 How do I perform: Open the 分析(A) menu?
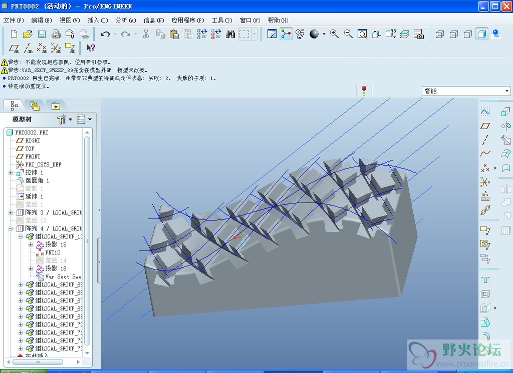tap(126, 20)
